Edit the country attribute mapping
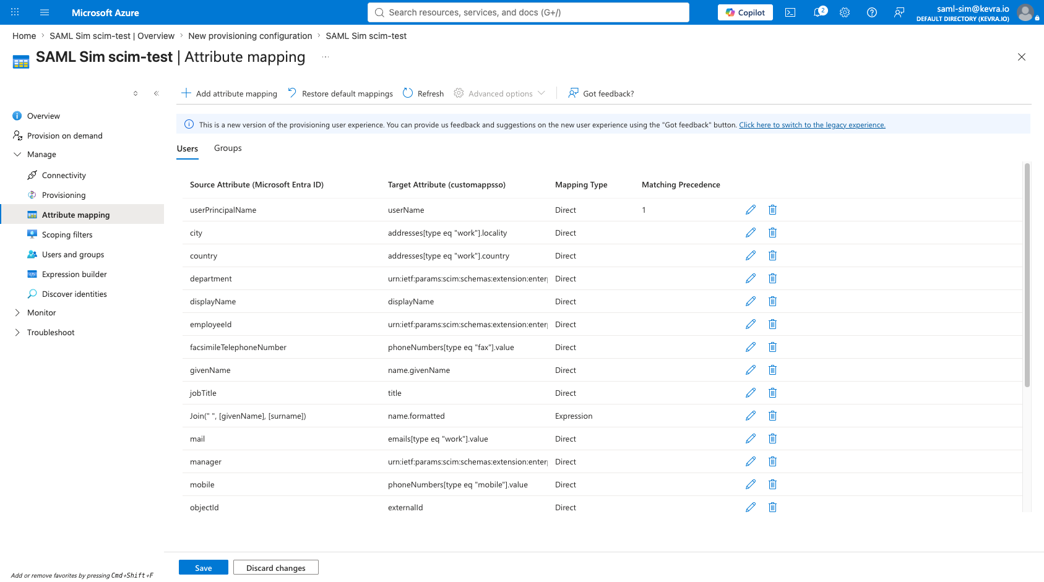Viewport: 1044px width, 582px height. [x=751, y=255]
